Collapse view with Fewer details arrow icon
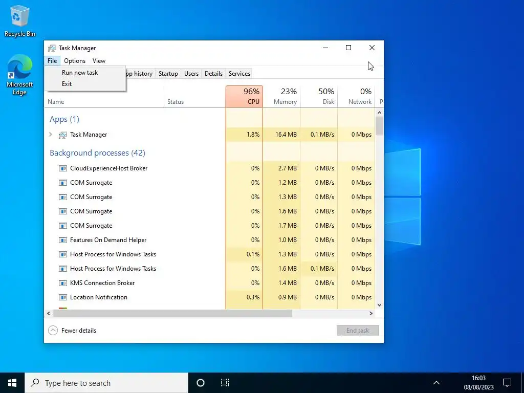The image size is (524, 393). point(53,331)
